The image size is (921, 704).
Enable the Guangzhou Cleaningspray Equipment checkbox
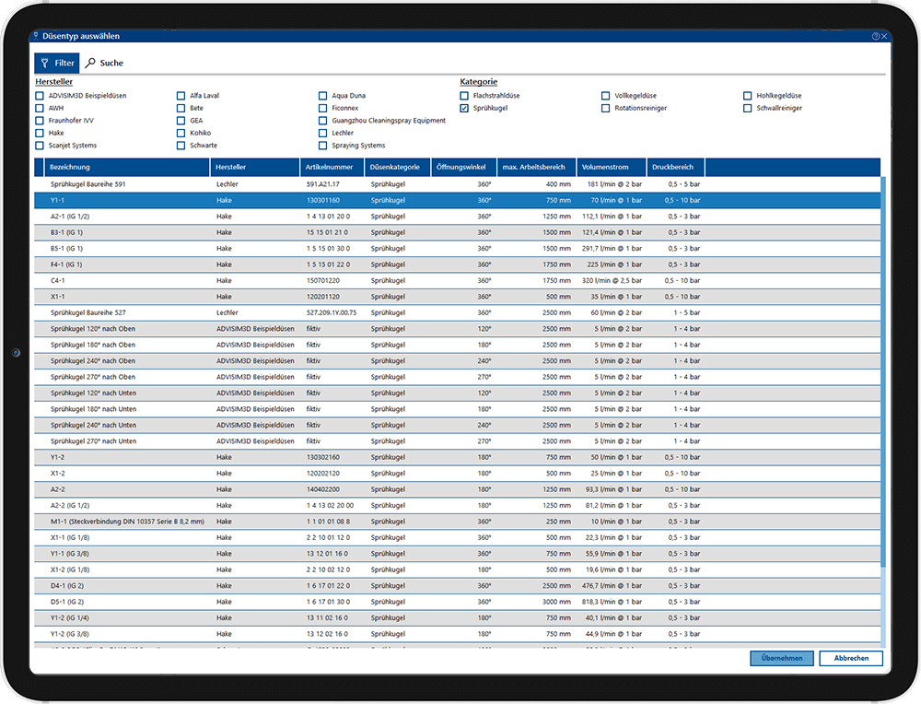point(322,121)
